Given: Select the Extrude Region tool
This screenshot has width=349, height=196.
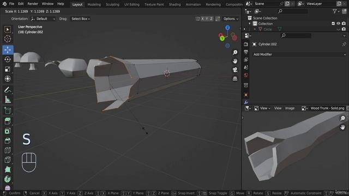Looking at the screenshot, I should (8, 121).
